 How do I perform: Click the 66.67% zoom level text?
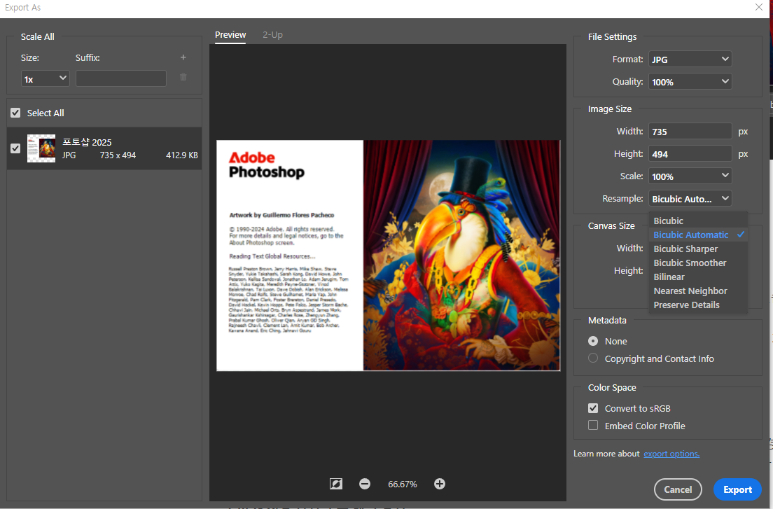pyautogui.click(x=403, y=484)
